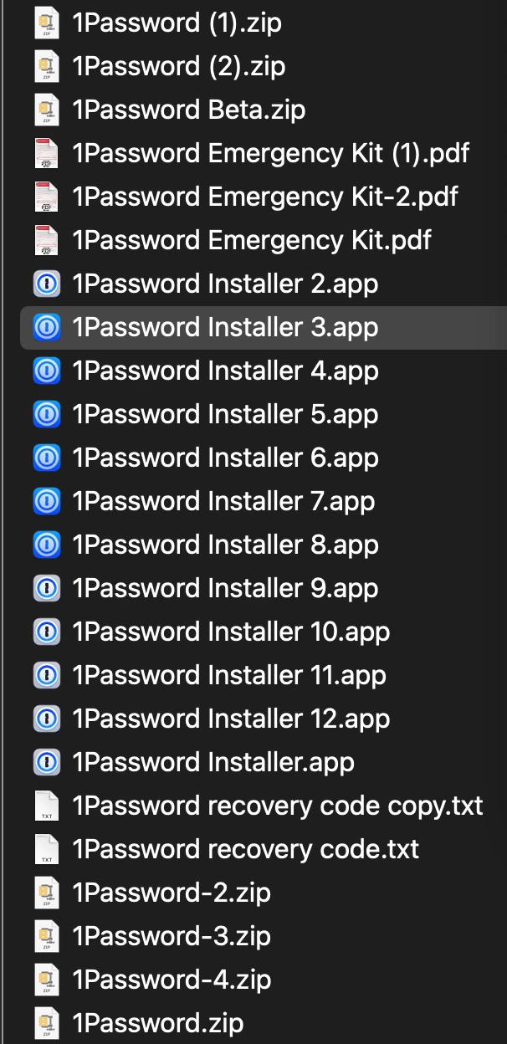507x1044 pixels.
Task: Select the 1Password Installer 2.app icon
Action: tap(47, 284)
